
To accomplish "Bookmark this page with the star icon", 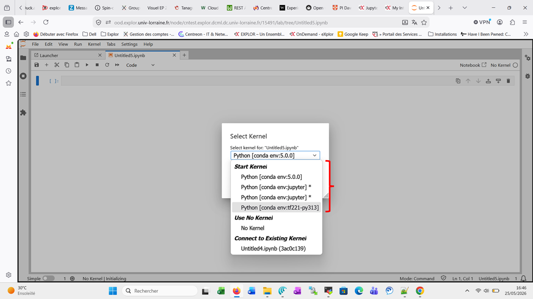I will 424,22.
